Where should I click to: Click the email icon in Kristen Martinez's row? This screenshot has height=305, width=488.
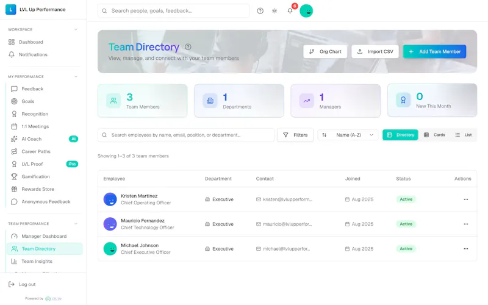(258, 199)
